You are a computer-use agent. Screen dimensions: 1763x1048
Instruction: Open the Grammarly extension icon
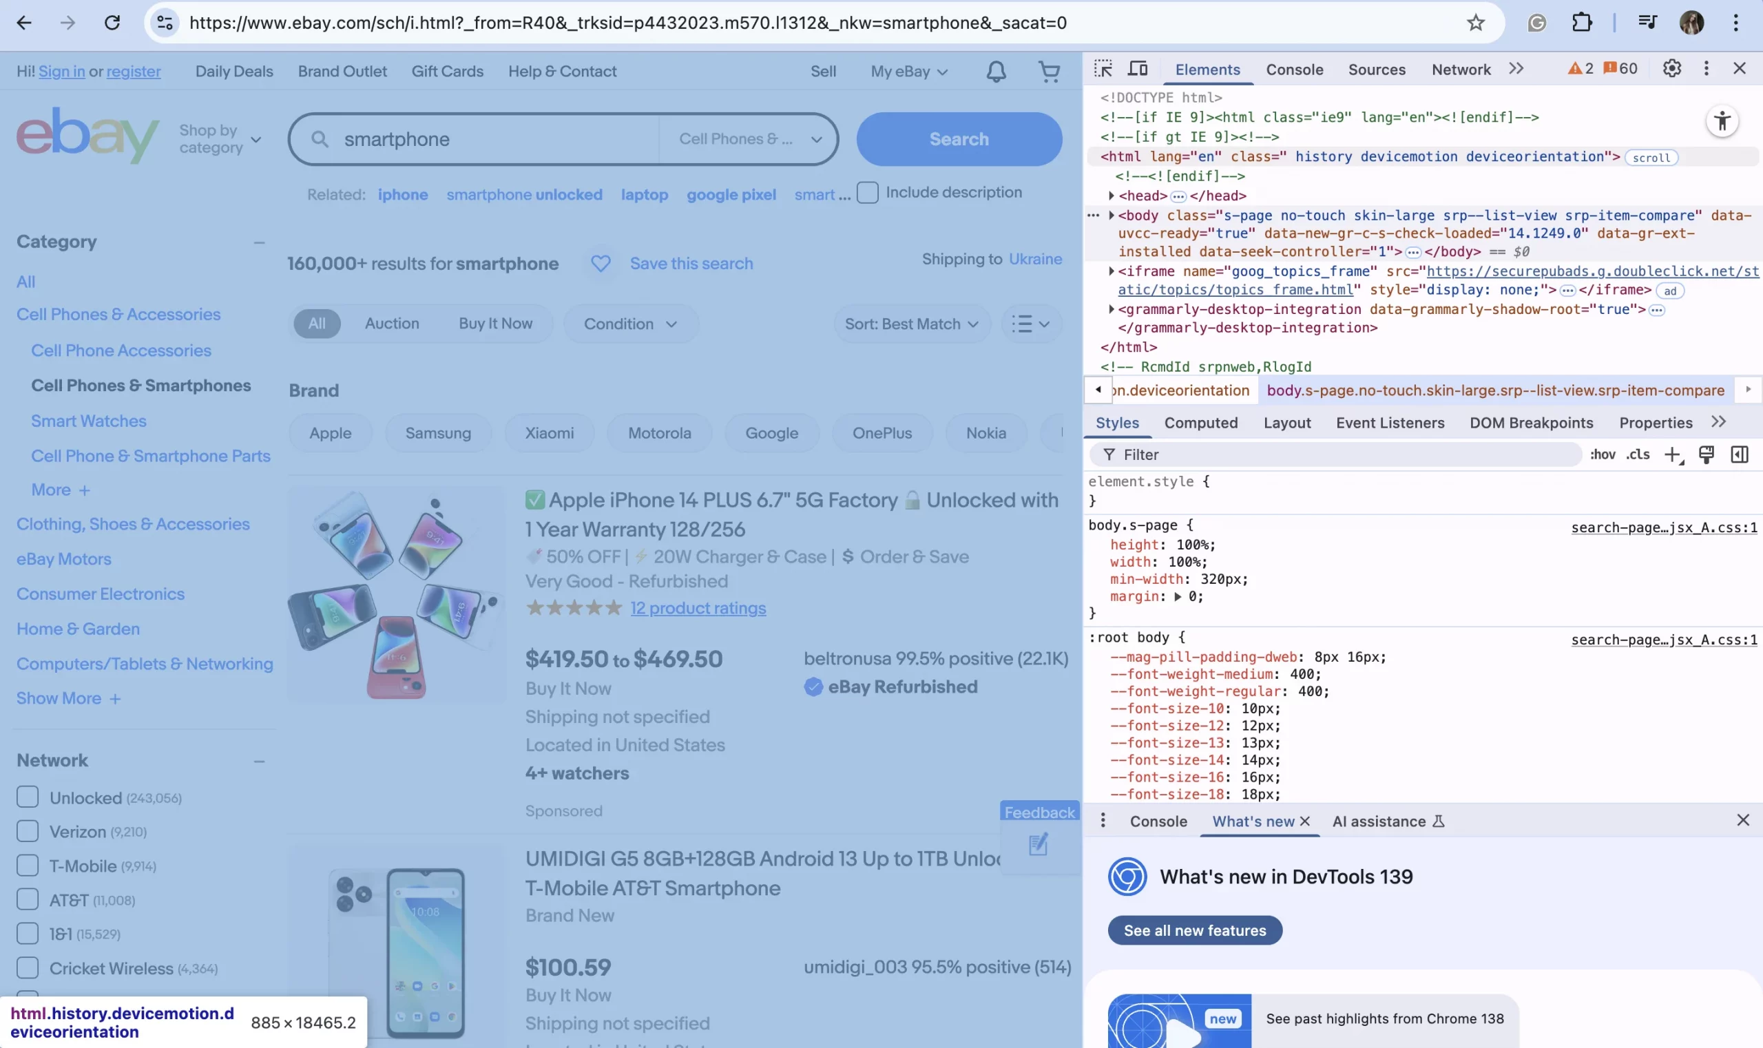click(x=1536, y=23)
